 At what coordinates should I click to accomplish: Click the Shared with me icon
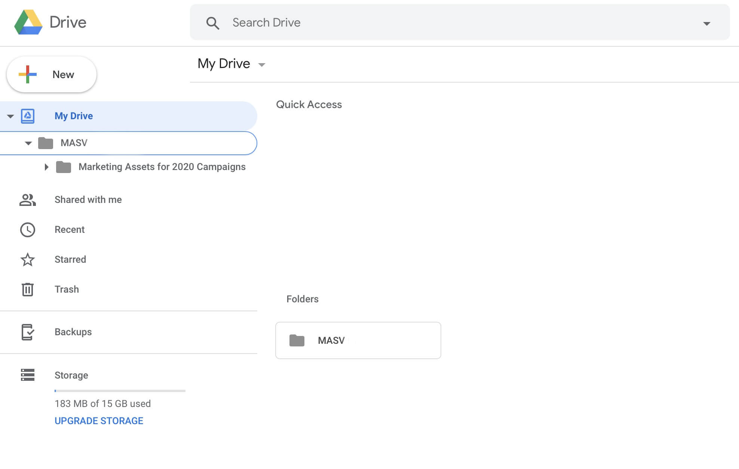click(x=27, y=199)
